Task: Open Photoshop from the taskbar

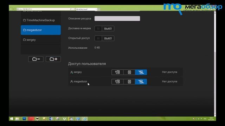Action: coord(24,119)
